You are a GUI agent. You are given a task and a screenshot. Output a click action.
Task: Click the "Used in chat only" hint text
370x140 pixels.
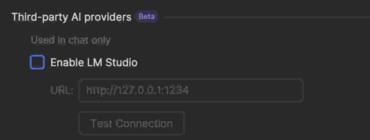click(x=71, y=40)
